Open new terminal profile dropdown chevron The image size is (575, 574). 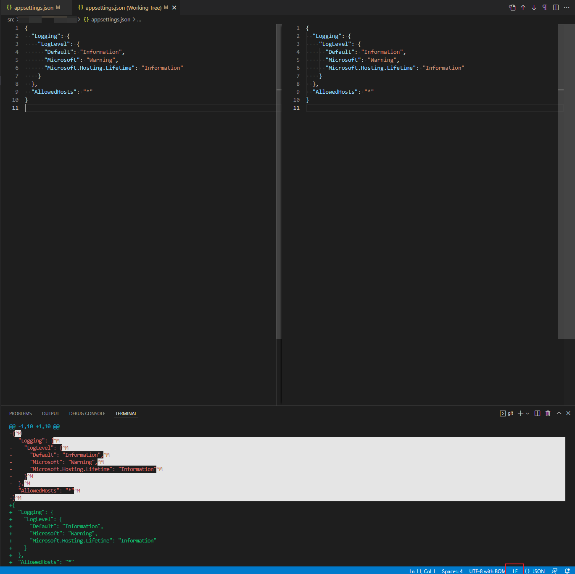(528, 413)
